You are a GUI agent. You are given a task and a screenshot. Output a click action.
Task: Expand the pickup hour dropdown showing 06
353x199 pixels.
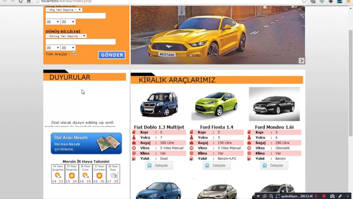click(53, 22)
